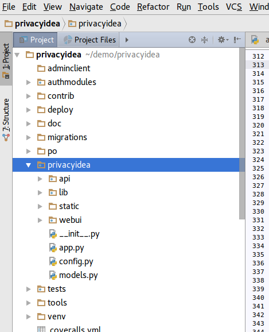Image resolution: width=269 pixels, height=332 pixels.
Task: Select the app.py file name
Action: (x=72, y=248)
